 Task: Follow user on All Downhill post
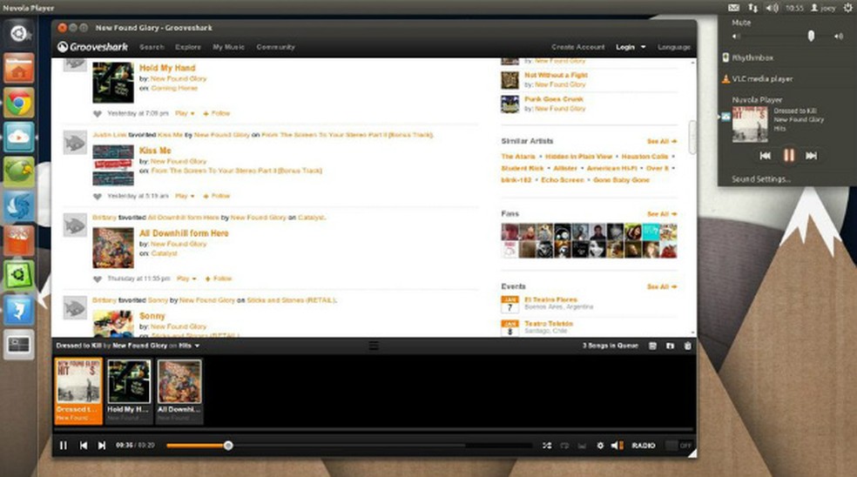tap(219, 279)
